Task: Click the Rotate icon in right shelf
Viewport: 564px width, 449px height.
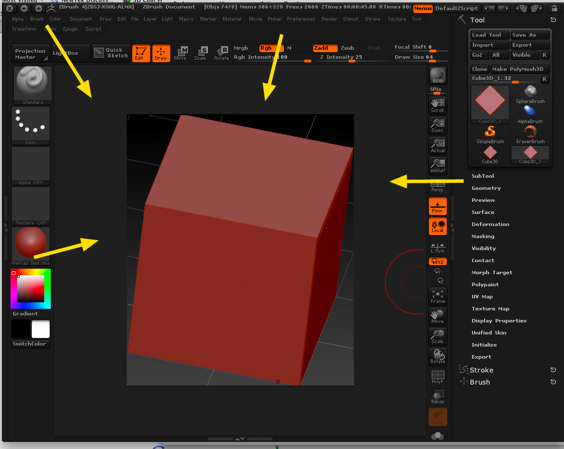Action: click(438, 357)
